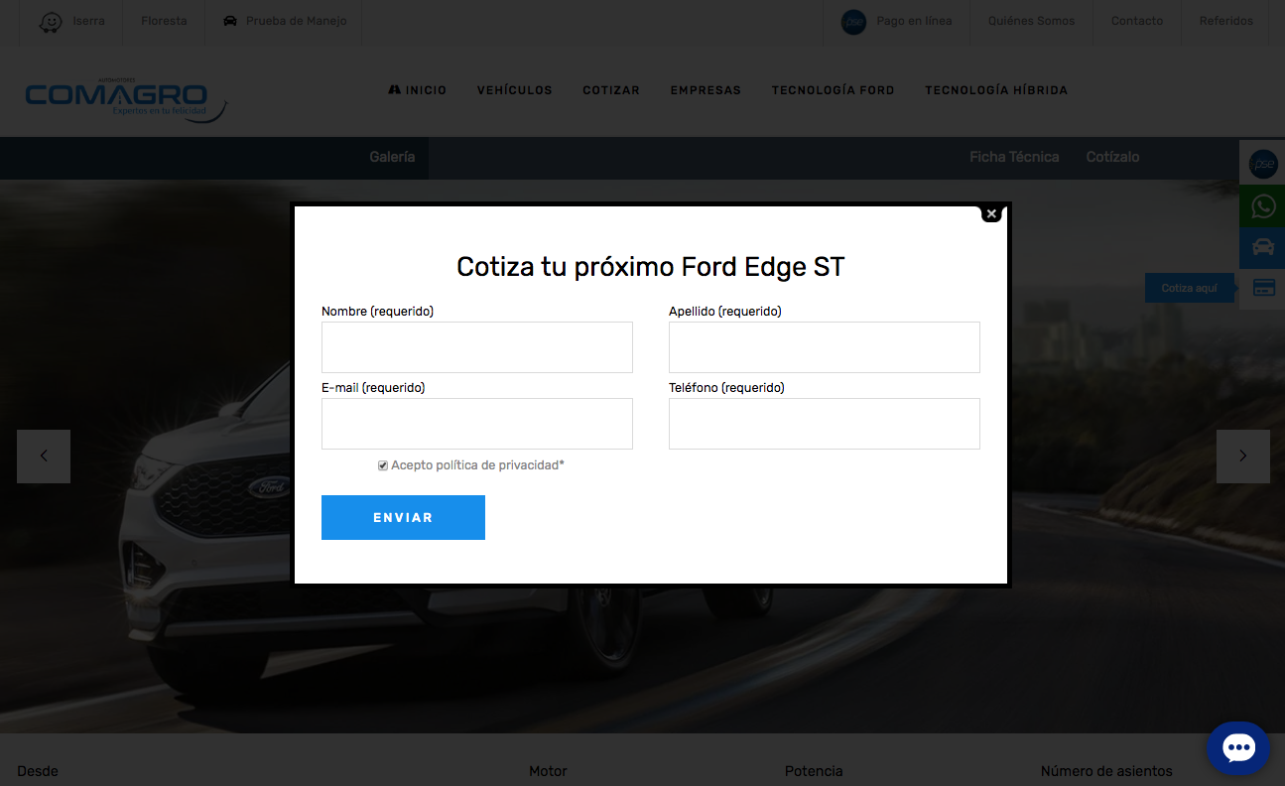Image resolution: width=1285 pixels, height=786 pixels.
Task: Switch to the Ficha Técnica tab
Action: click(1013, 157)
